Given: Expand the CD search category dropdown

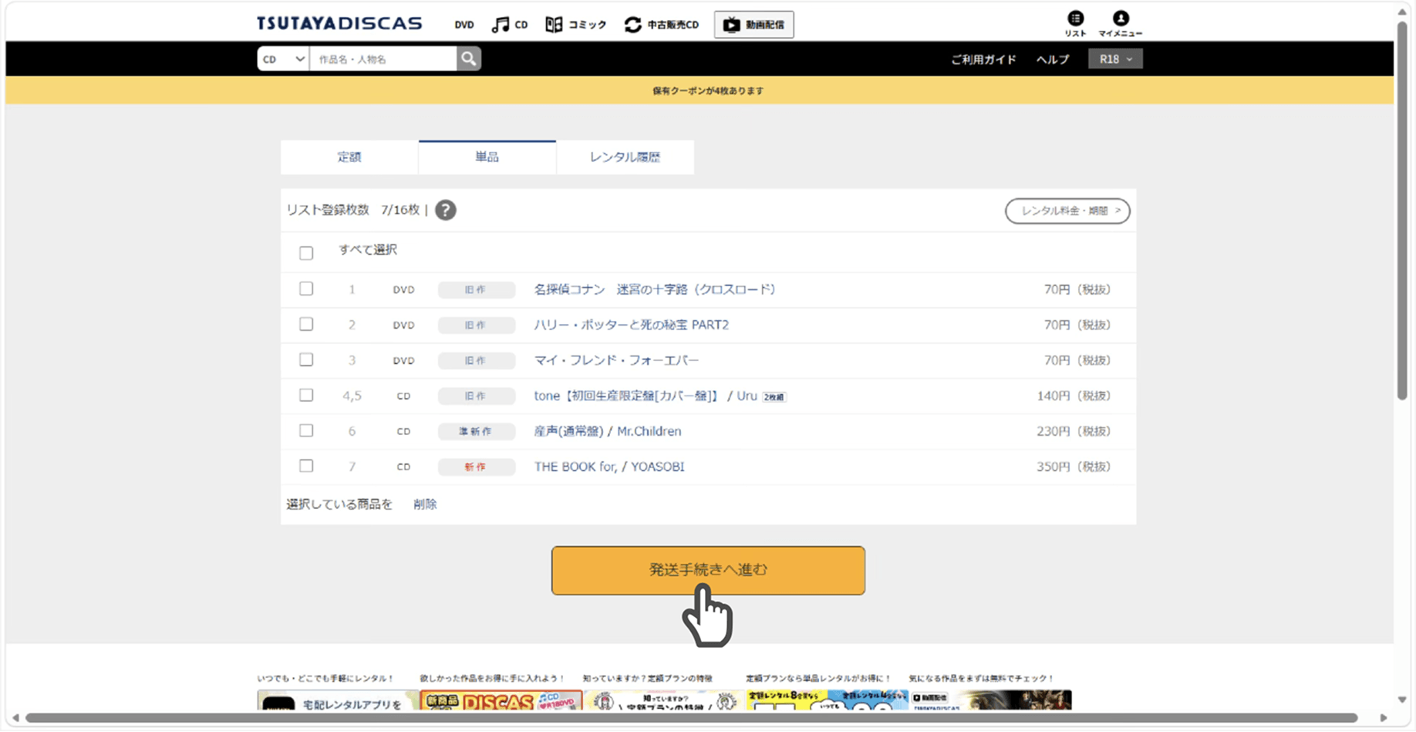Looking at the screenshot, I should click(x=283, y=59).
